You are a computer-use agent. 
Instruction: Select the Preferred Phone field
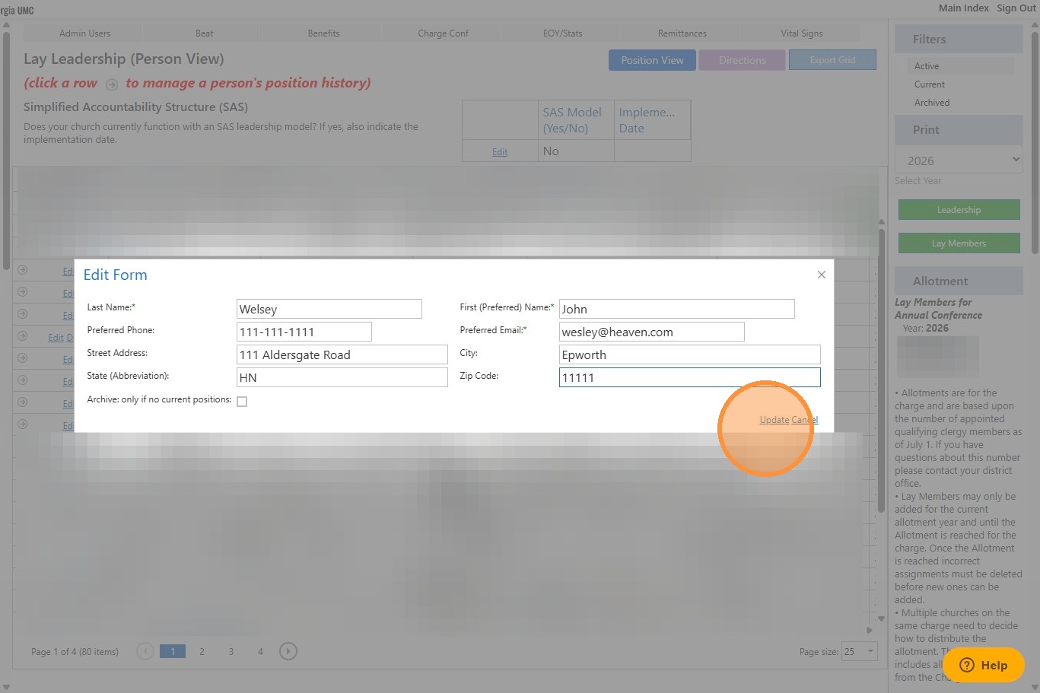pos(304,332)
